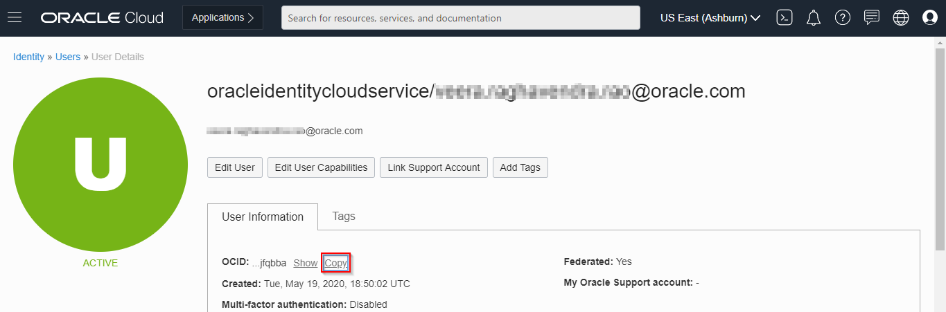Copy the OCID value
Viewport: 946px width, 312px height.
click(336, 263)
